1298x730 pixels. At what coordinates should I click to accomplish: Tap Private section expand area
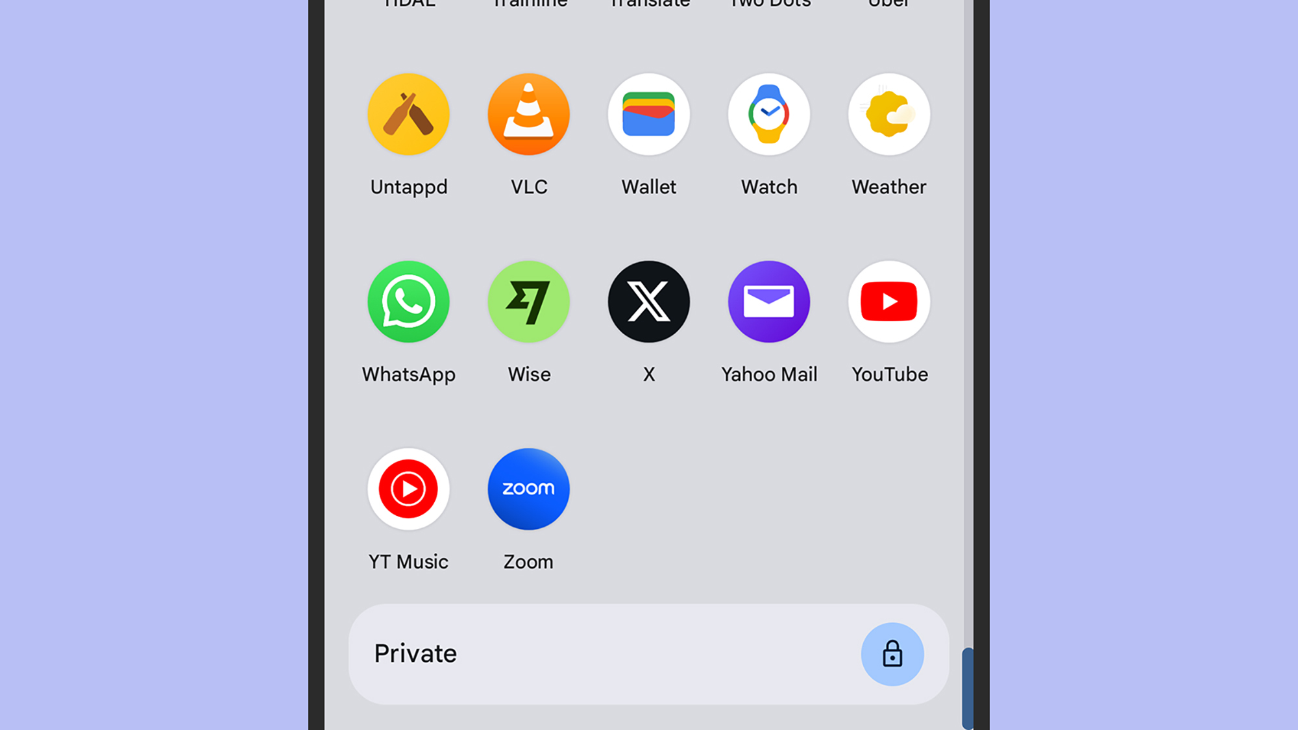(648, 653)
